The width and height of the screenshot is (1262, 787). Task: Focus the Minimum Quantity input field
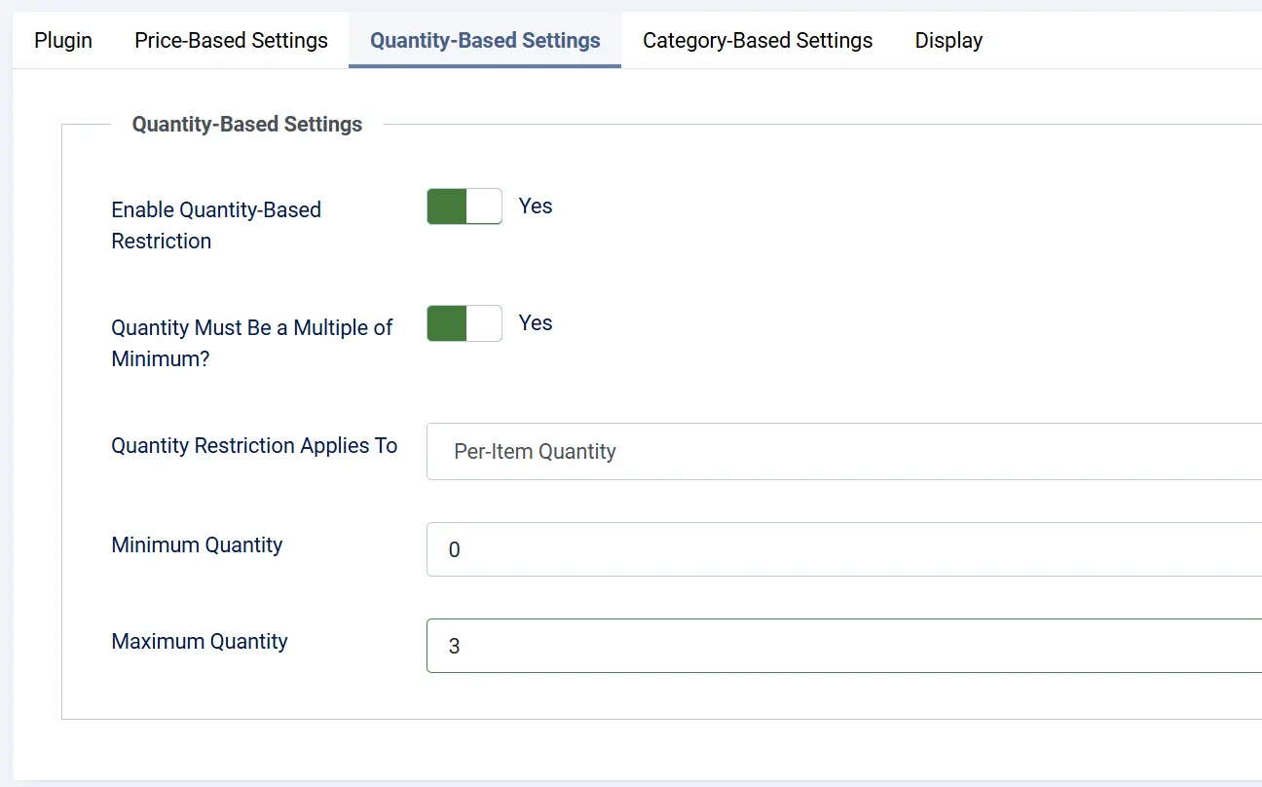pos(844,549)
